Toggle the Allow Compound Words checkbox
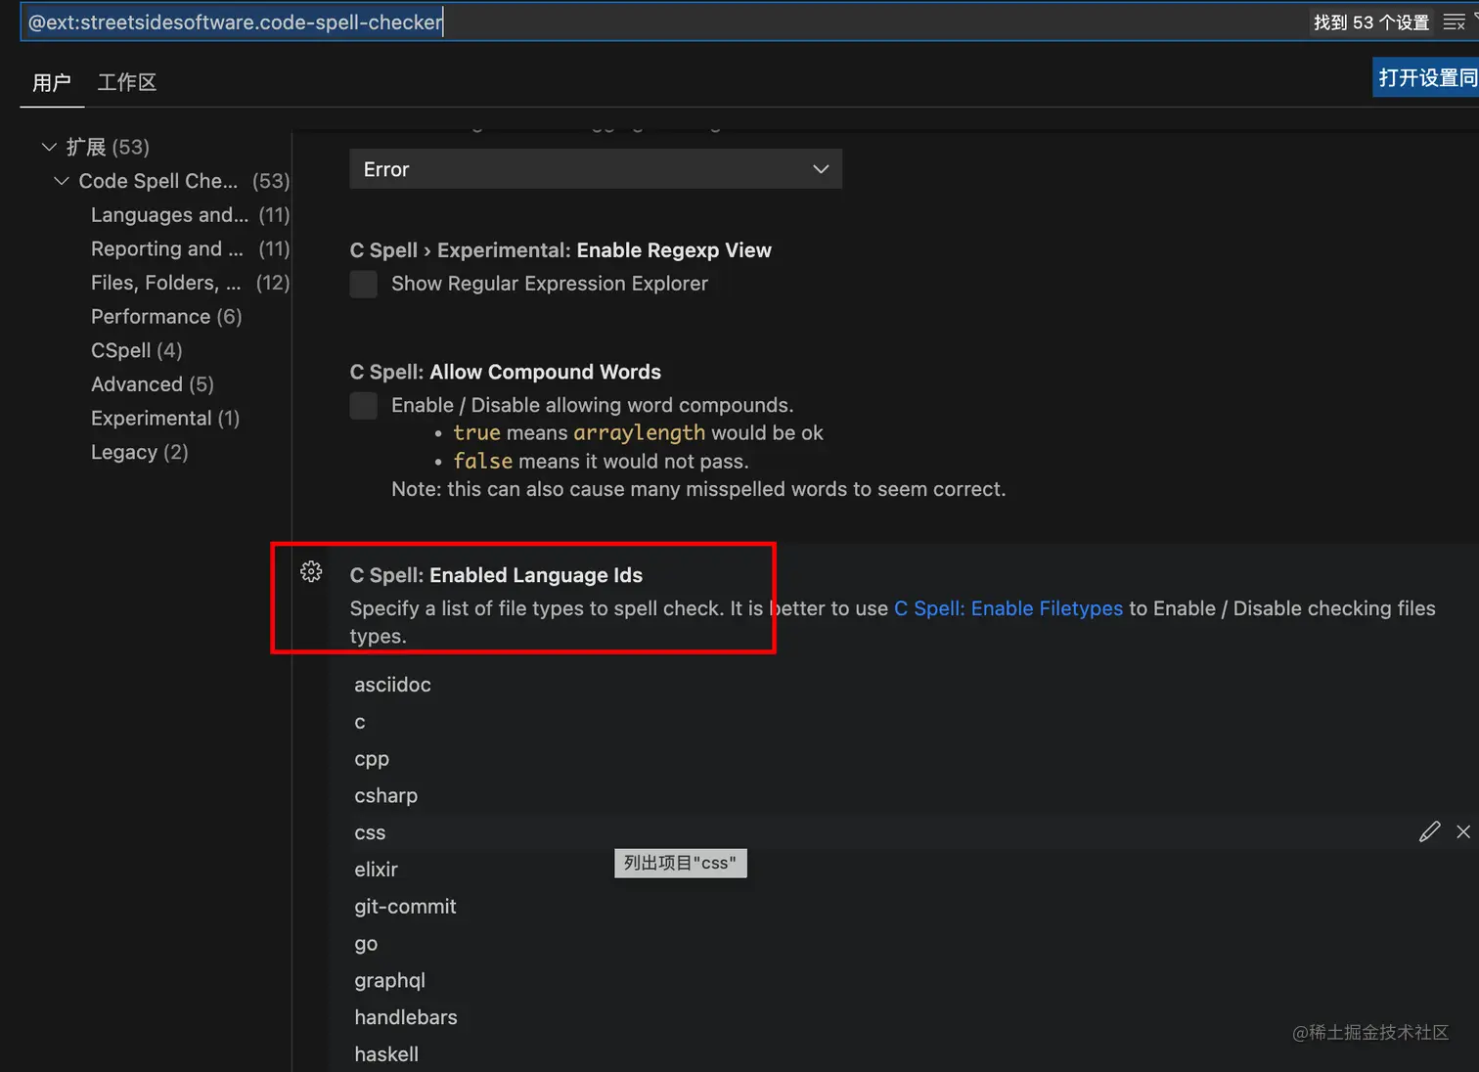This screenshot has height=1072, width=1479. pos(364,405)
